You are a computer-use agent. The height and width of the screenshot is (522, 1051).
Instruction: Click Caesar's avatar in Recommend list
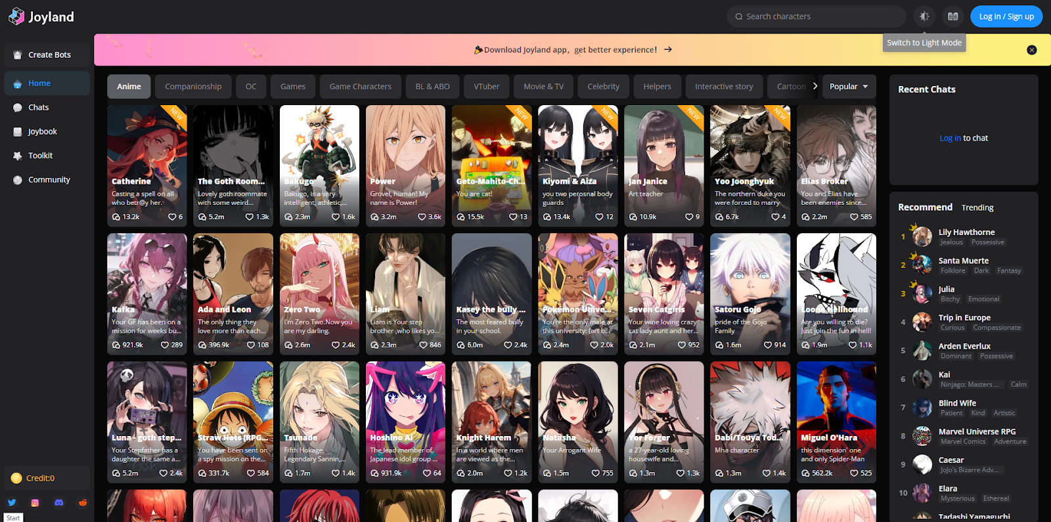(x=922, y=464)
